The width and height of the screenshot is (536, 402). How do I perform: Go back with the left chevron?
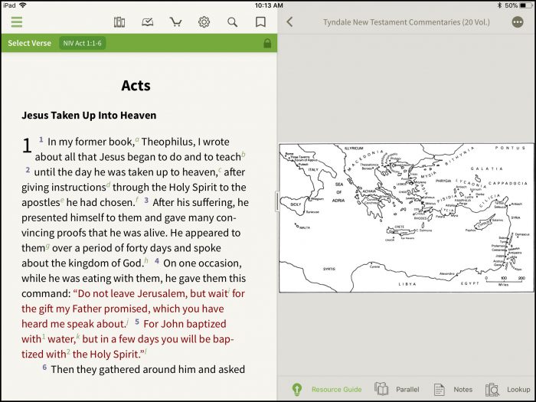pyautogui.click(x=289, y=22)
